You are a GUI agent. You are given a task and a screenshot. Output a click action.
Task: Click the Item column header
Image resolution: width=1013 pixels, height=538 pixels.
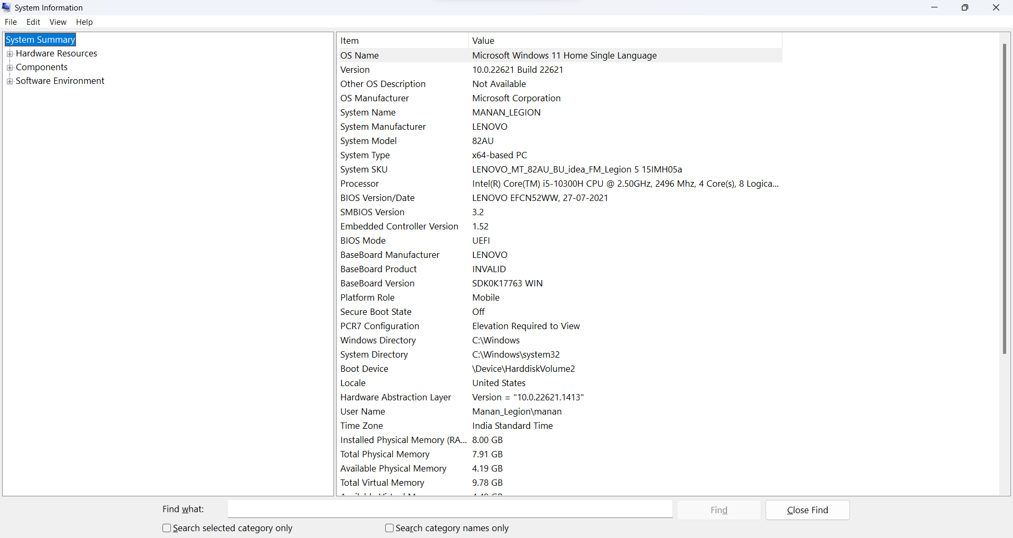(x=403, y=41)
